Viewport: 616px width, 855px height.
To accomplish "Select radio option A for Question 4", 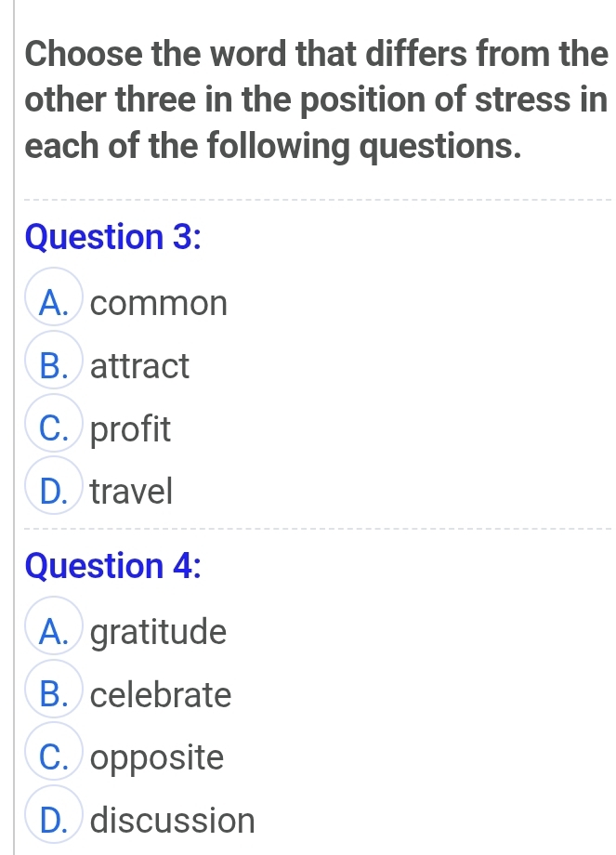I will 58,632.
